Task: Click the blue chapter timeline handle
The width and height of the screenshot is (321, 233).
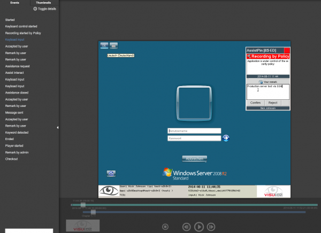Action: tap(93, 212)
